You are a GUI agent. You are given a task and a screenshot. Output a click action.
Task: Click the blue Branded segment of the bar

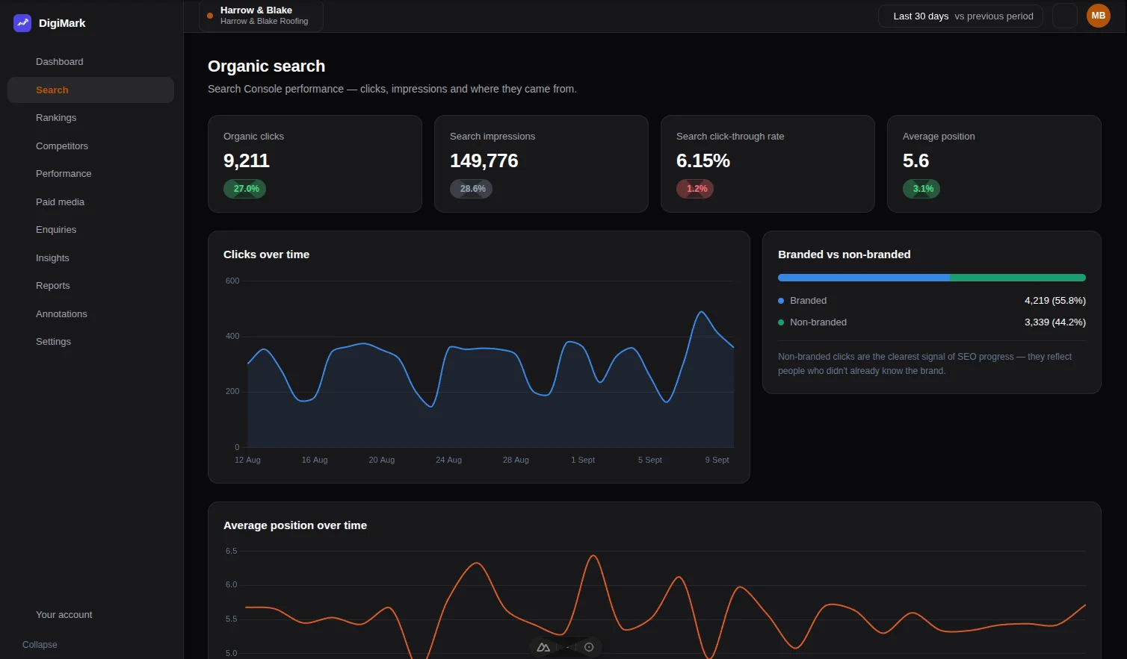tap(864, 278)
